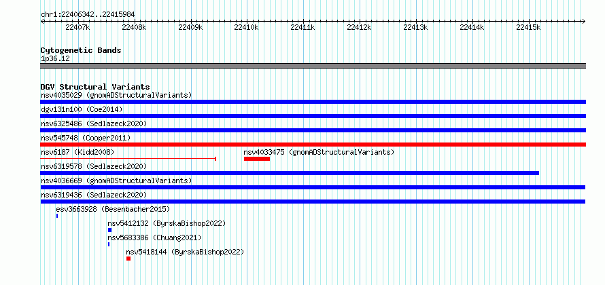605x285 pixels.
Task: Open nsv4036669 gnomADStructuralVariants label
Action: [x=116, y=180]
